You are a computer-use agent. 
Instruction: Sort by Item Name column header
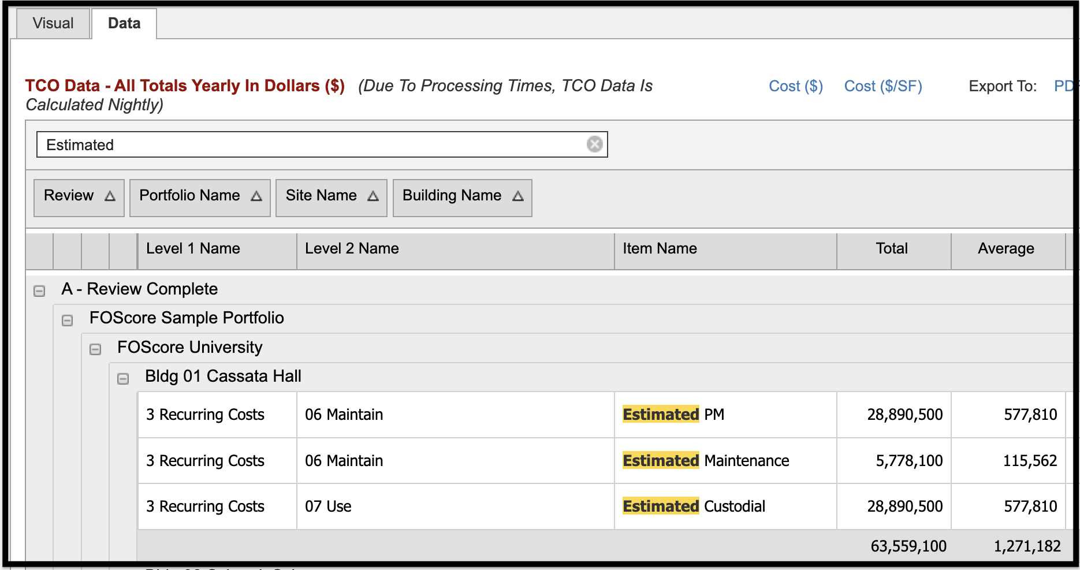[726, 251]
